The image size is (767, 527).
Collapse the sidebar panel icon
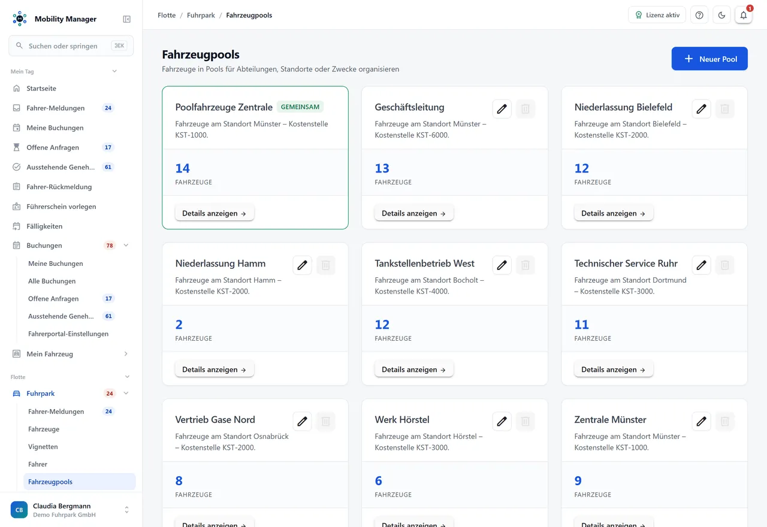tap(126, 19)
